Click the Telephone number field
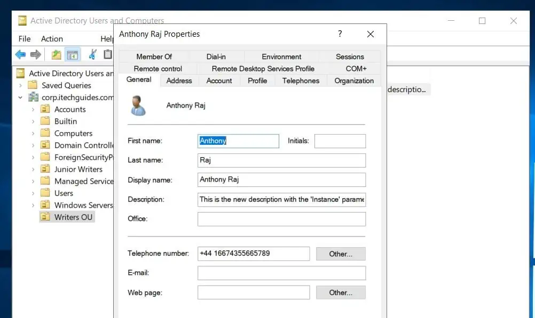The height and width of the screenshot is (318, 535). (x=254, y=254)
